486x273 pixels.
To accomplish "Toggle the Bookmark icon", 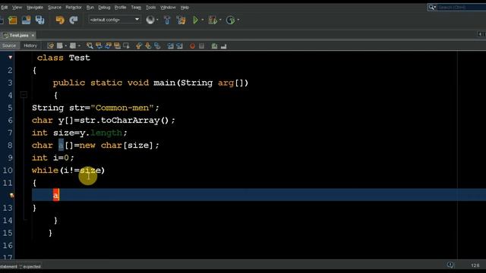I will [157, 46].
